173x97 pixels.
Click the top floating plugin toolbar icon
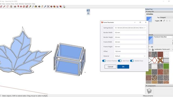(88, 11)
